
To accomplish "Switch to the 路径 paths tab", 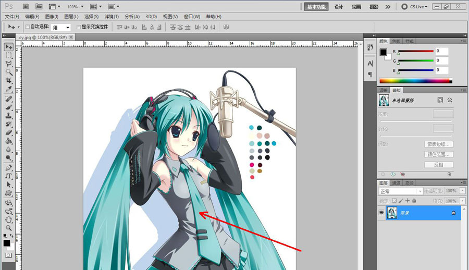I will 410,182.
